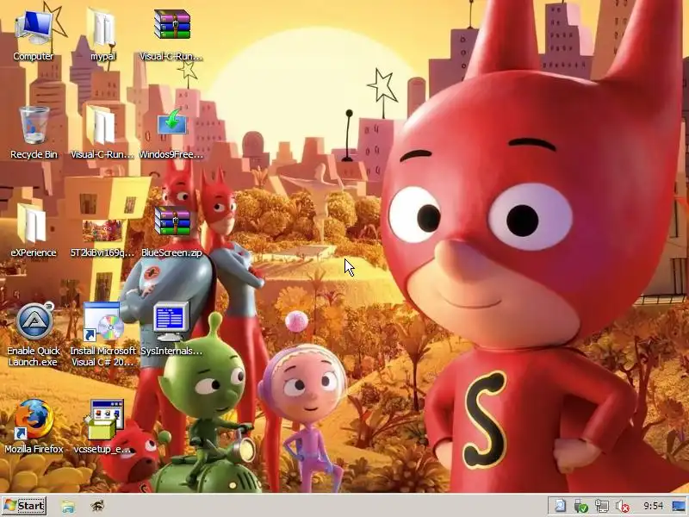Viewport: 689px width, 517px height.
Task: Open the network connection tray icon
Action: [601, 506]
